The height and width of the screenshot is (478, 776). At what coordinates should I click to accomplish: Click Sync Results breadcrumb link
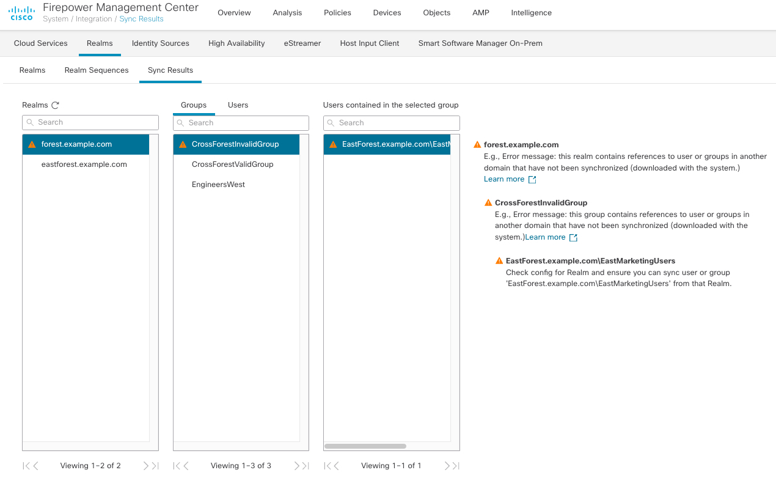(x=142, y=19)
